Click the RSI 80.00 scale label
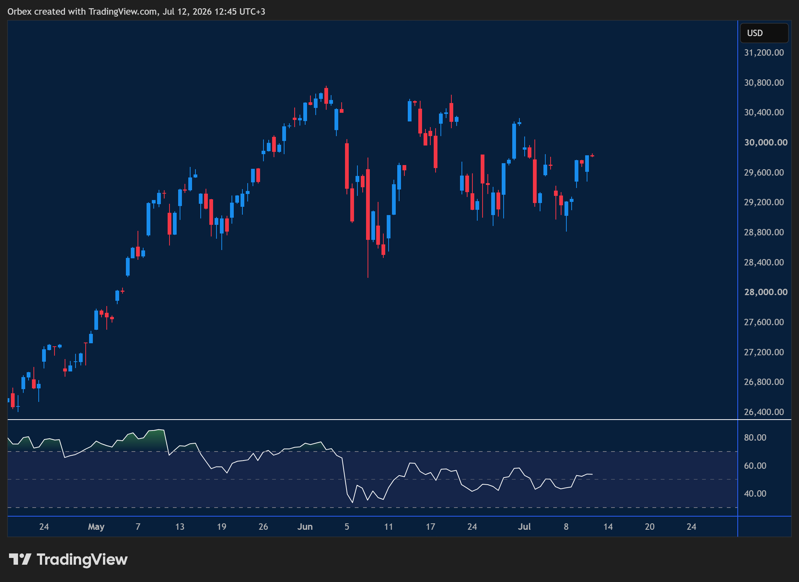 755,438
